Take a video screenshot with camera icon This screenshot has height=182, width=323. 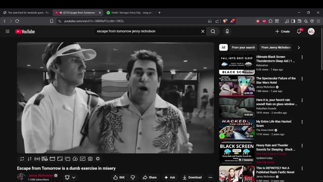[90, 159]
